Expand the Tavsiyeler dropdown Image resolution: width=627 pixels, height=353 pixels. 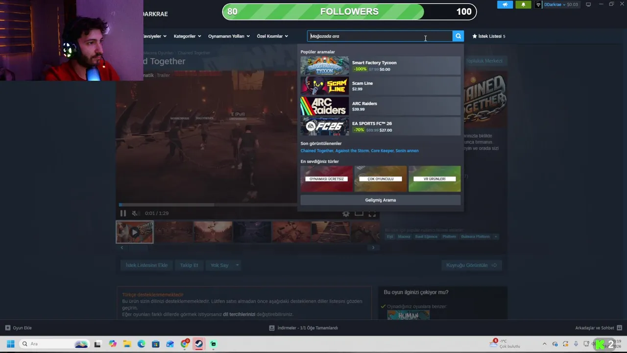click(154, 36)
